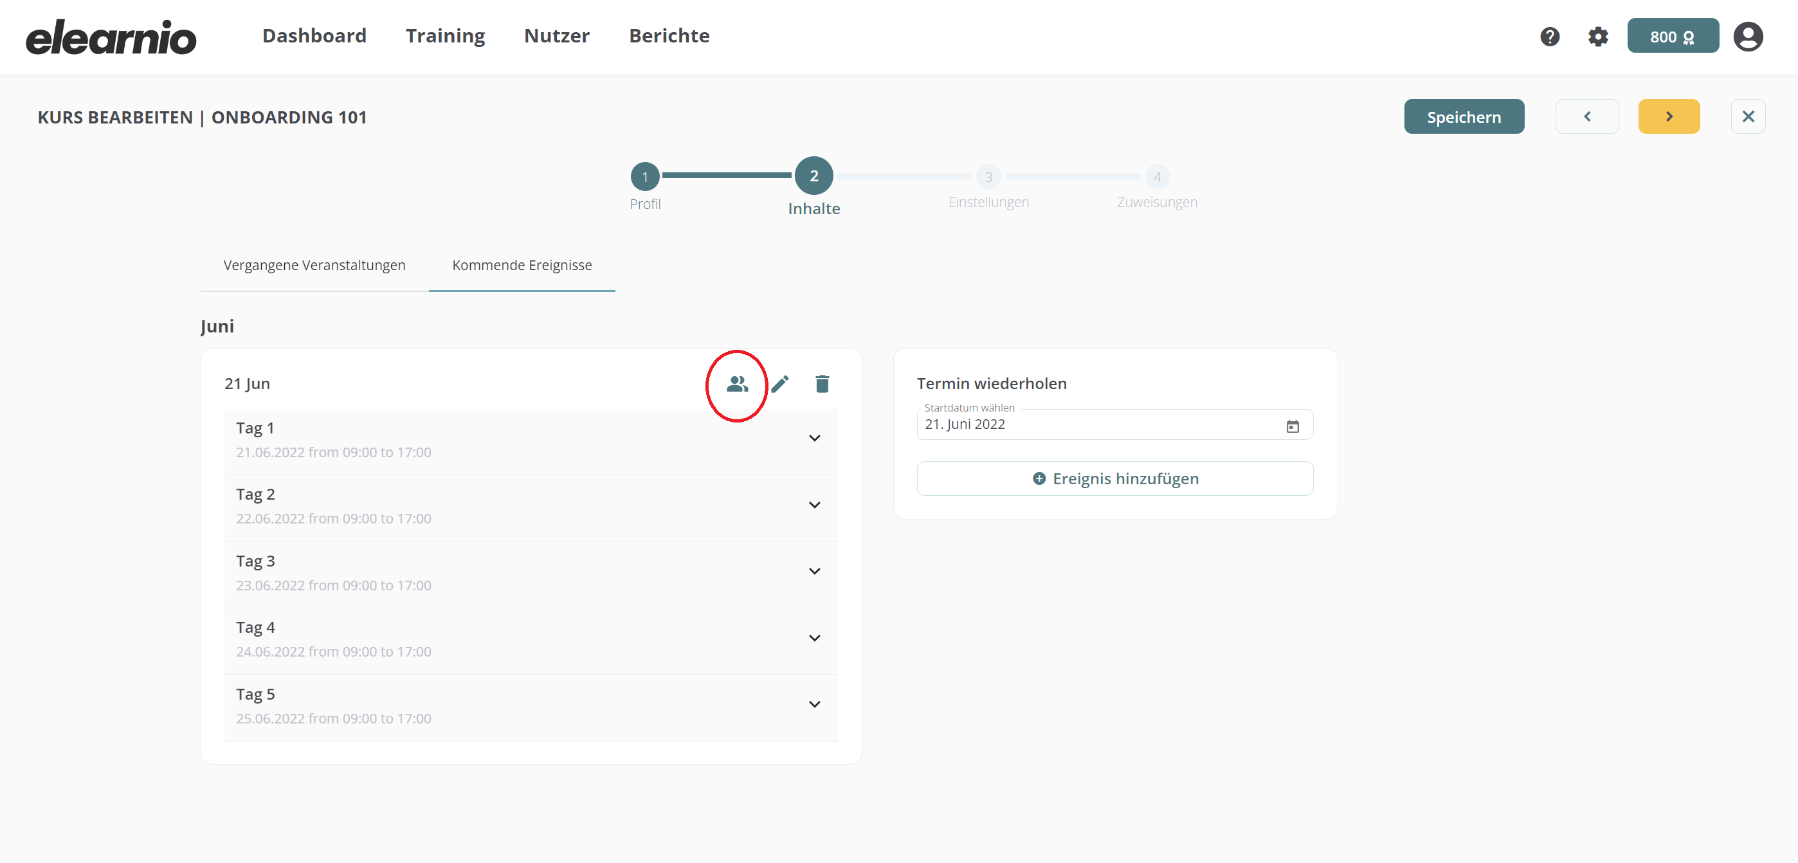Click the 'Juni' month heading

pos(217,327)
